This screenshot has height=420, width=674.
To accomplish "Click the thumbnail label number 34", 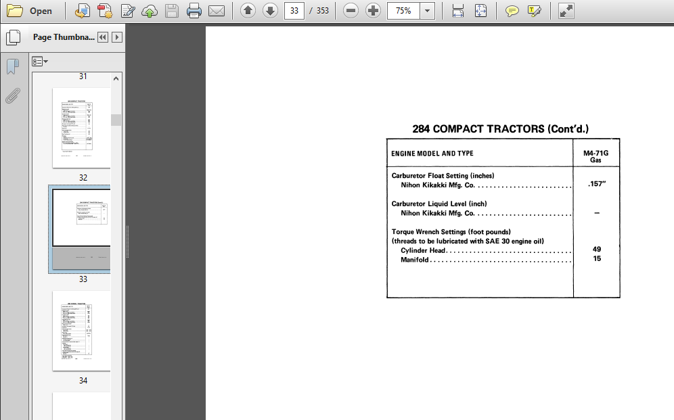I will pyautogui.click(x=83, y=381).
